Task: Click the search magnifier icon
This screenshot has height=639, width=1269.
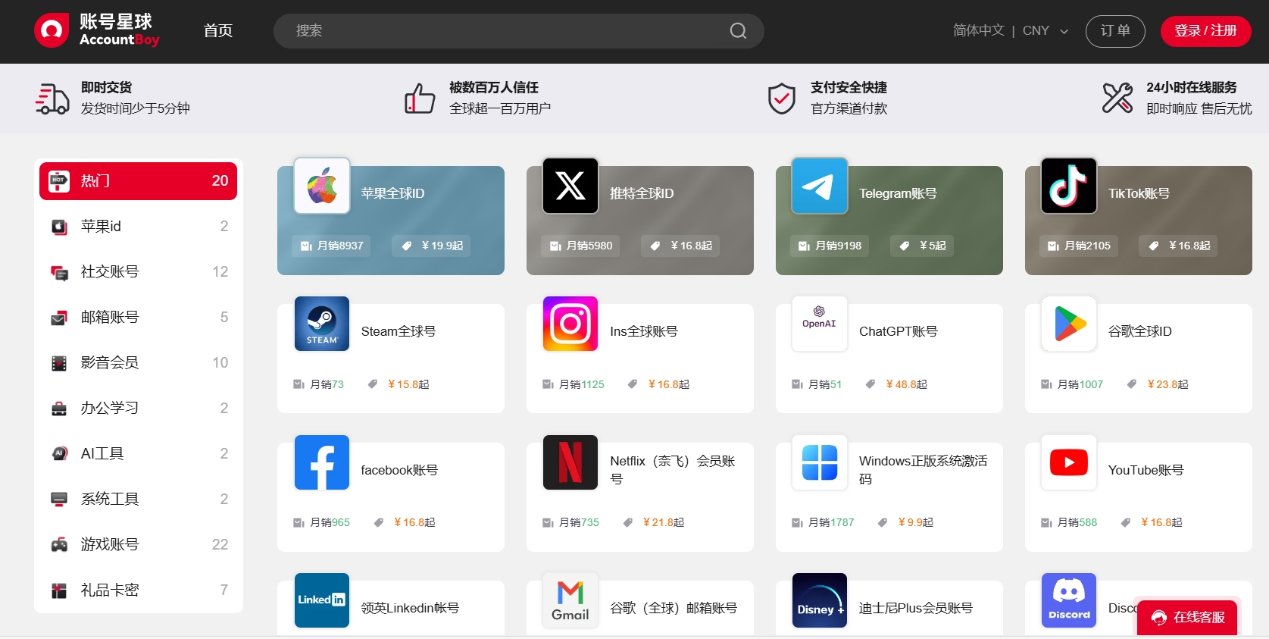Action: coord(738,31)
